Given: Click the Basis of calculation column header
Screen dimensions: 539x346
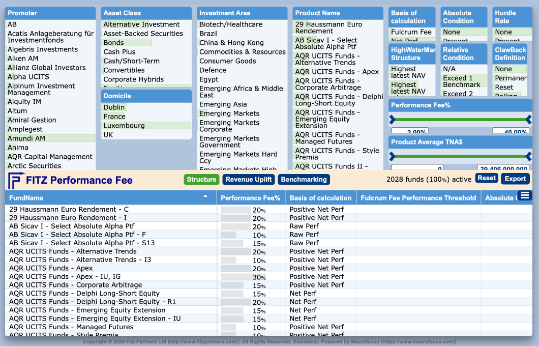Looking at the screenshot, I should (x=320, y=198).
